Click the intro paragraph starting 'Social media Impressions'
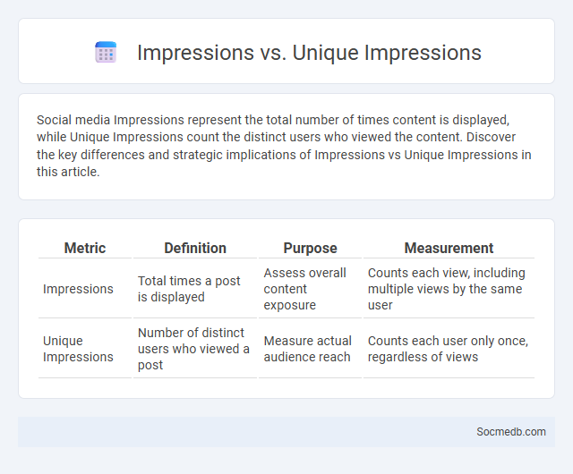The width and height of the screenshot is (573, 474). point(284,146)
